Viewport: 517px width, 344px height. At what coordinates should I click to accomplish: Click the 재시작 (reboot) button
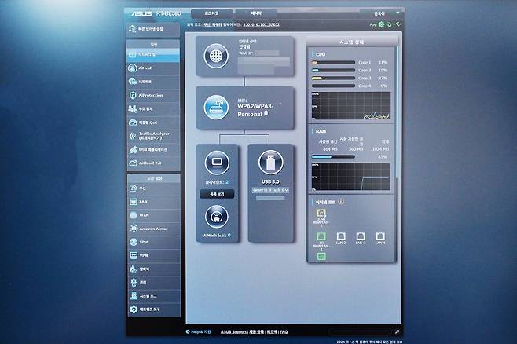[256, 13]
